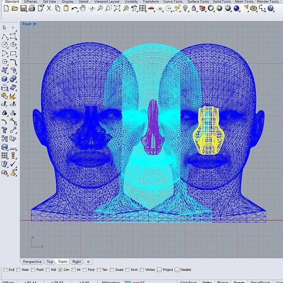Tick the Vertex osnap checkbox
Image resolution: width=283 pixels, height=283 pixels.
tap(141, 270)
